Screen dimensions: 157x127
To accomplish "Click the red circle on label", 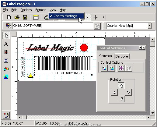I will coord(84,48).
